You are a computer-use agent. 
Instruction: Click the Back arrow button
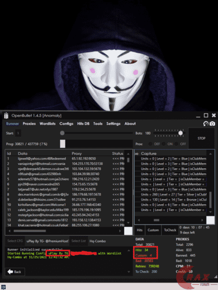14,272
